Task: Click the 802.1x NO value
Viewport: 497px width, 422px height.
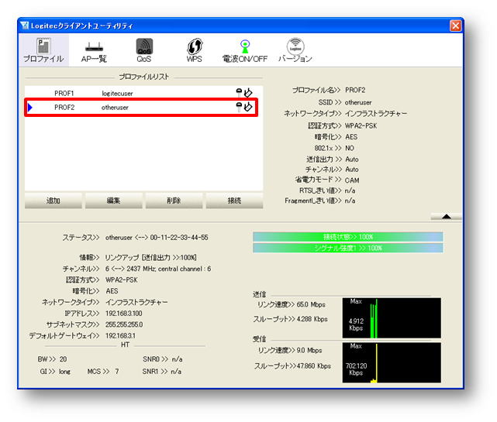Action: (x=349, y=148)
